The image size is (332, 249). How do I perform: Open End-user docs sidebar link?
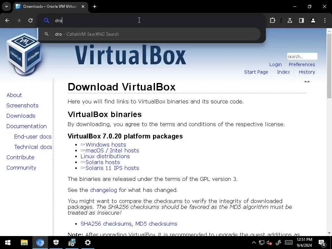coord(33,136)
